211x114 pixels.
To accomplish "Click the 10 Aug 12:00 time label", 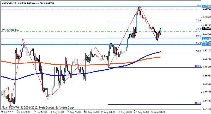I will click(91, 112).
